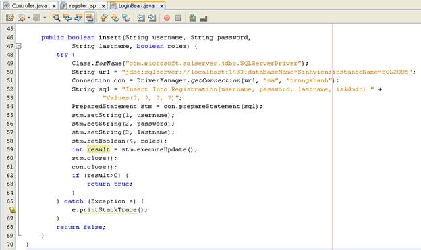Click the return false statement
The width and height of the screenshot is (421, 250).
81,226
